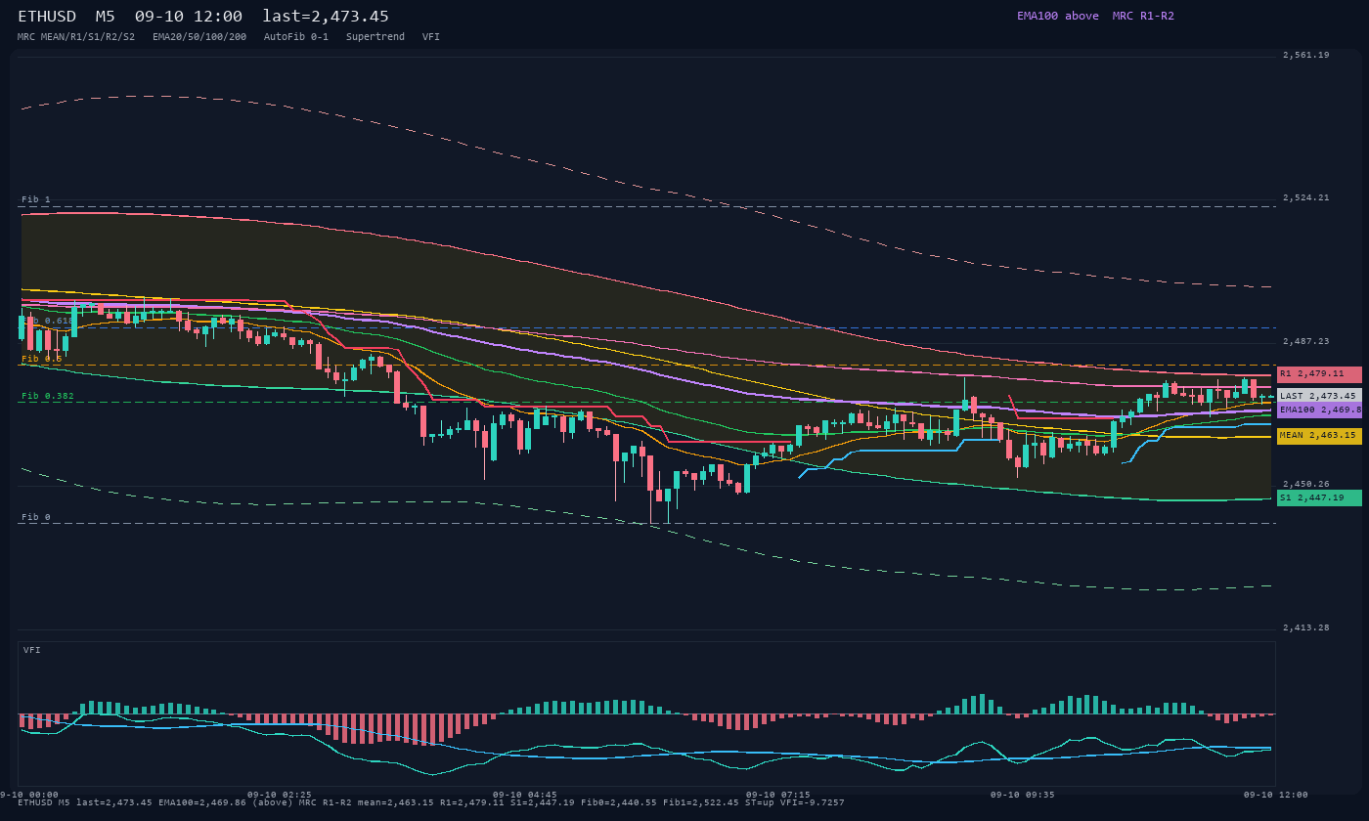This screenshot has height=821, width=1369.
Task: Select the "AutoFib 0-1" indicator label
Action: [x=296, y=37]
